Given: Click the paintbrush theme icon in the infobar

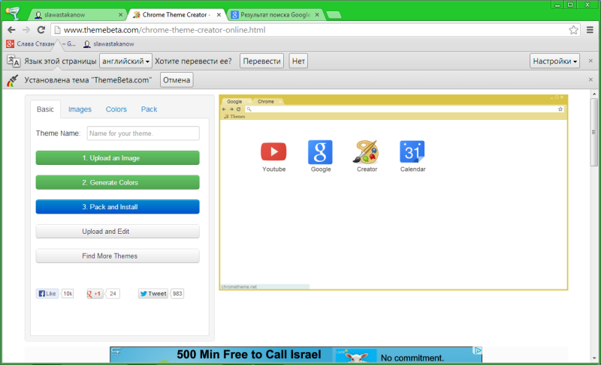Looking at the screenshot, I should click(x=13, y=80).
